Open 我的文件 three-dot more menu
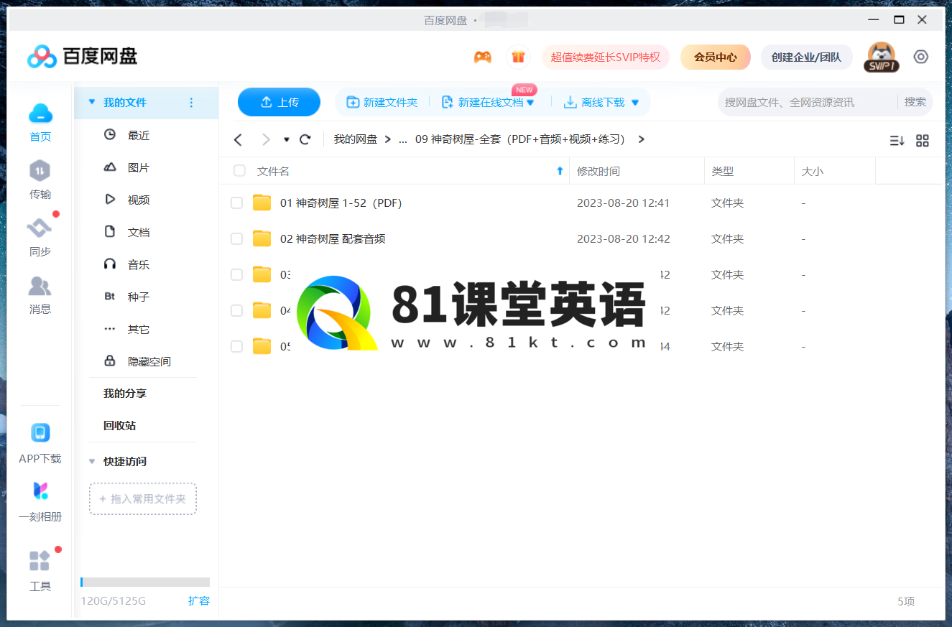952x627 pixels. tap(191, 103)
